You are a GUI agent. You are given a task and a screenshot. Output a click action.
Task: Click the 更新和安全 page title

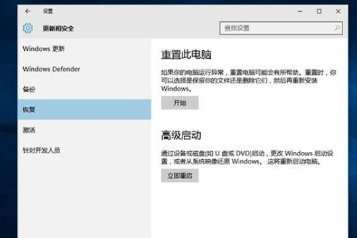(58, 28)
